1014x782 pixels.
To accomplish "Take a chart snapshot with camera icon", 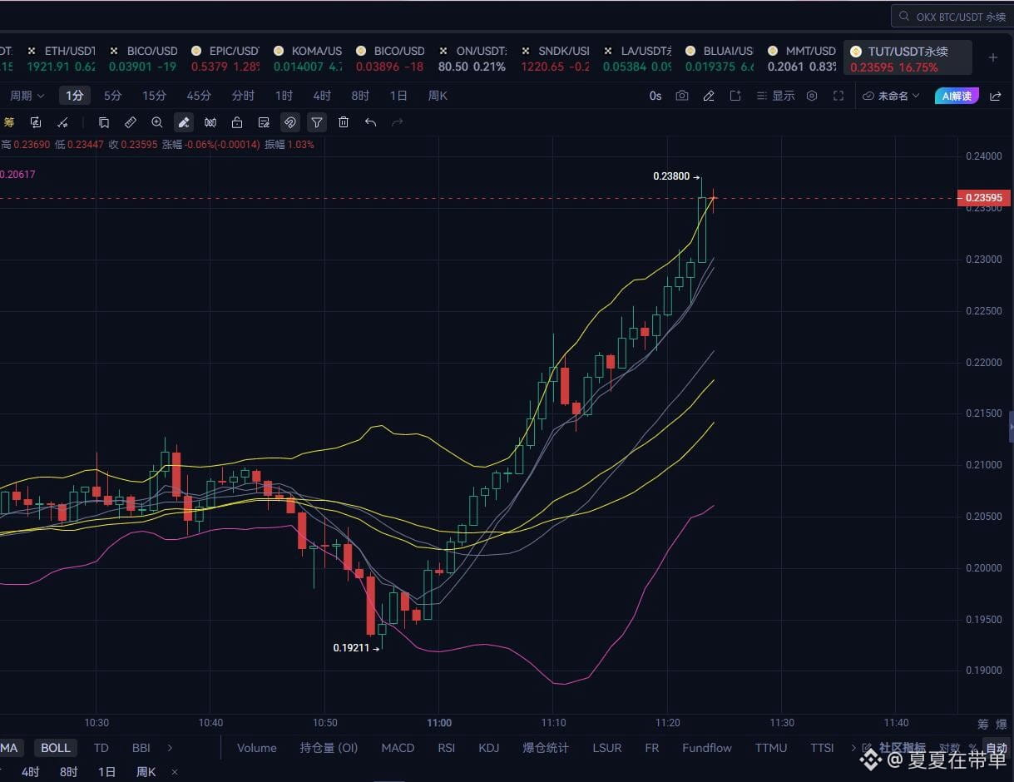I will click(x=682, y=96).
